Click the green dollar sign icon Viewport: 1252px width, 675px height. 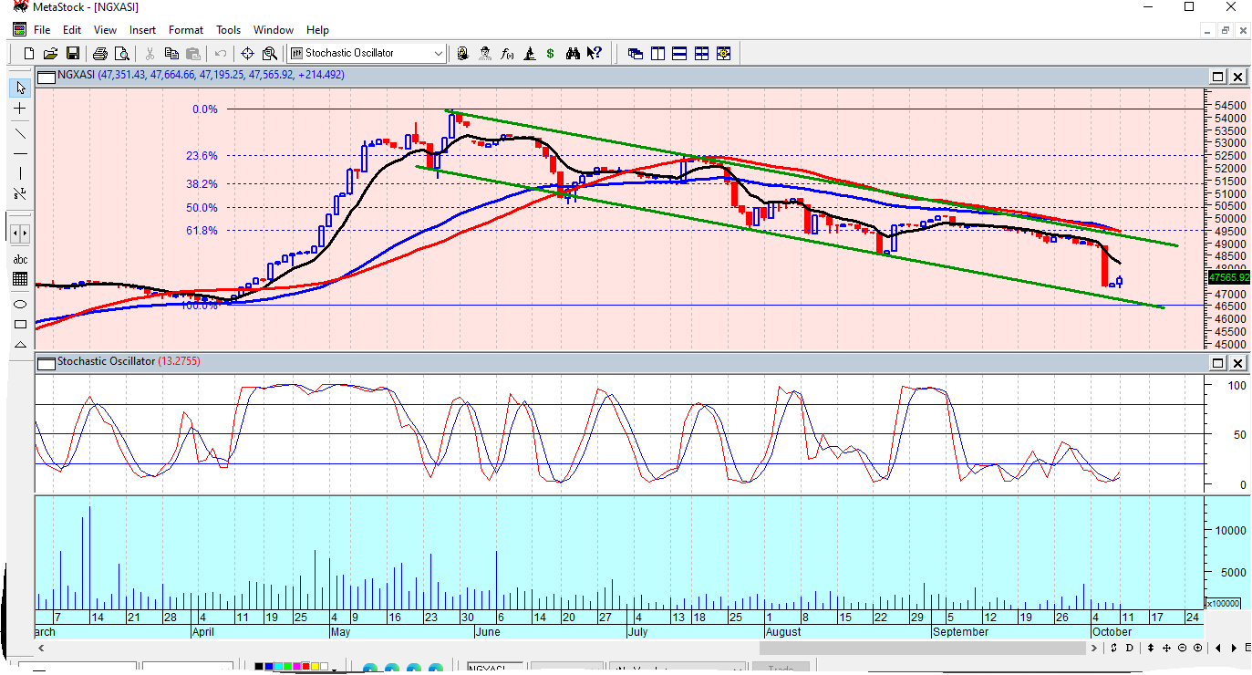(x=551, y=54)
